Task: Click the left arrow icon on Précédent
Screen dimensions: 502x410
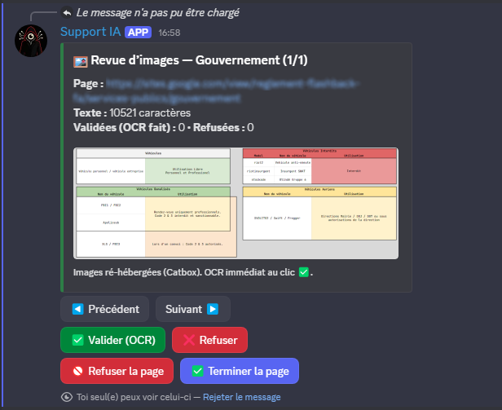Action: pos(78,310)
